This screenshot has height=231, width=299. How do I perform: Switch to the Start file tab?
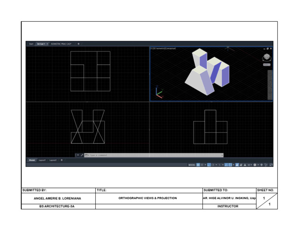click(x=31, y=44)
